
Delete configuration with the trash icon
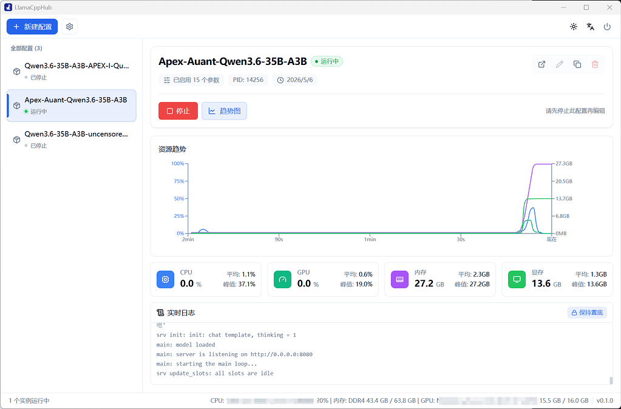[x=595, y=64]
